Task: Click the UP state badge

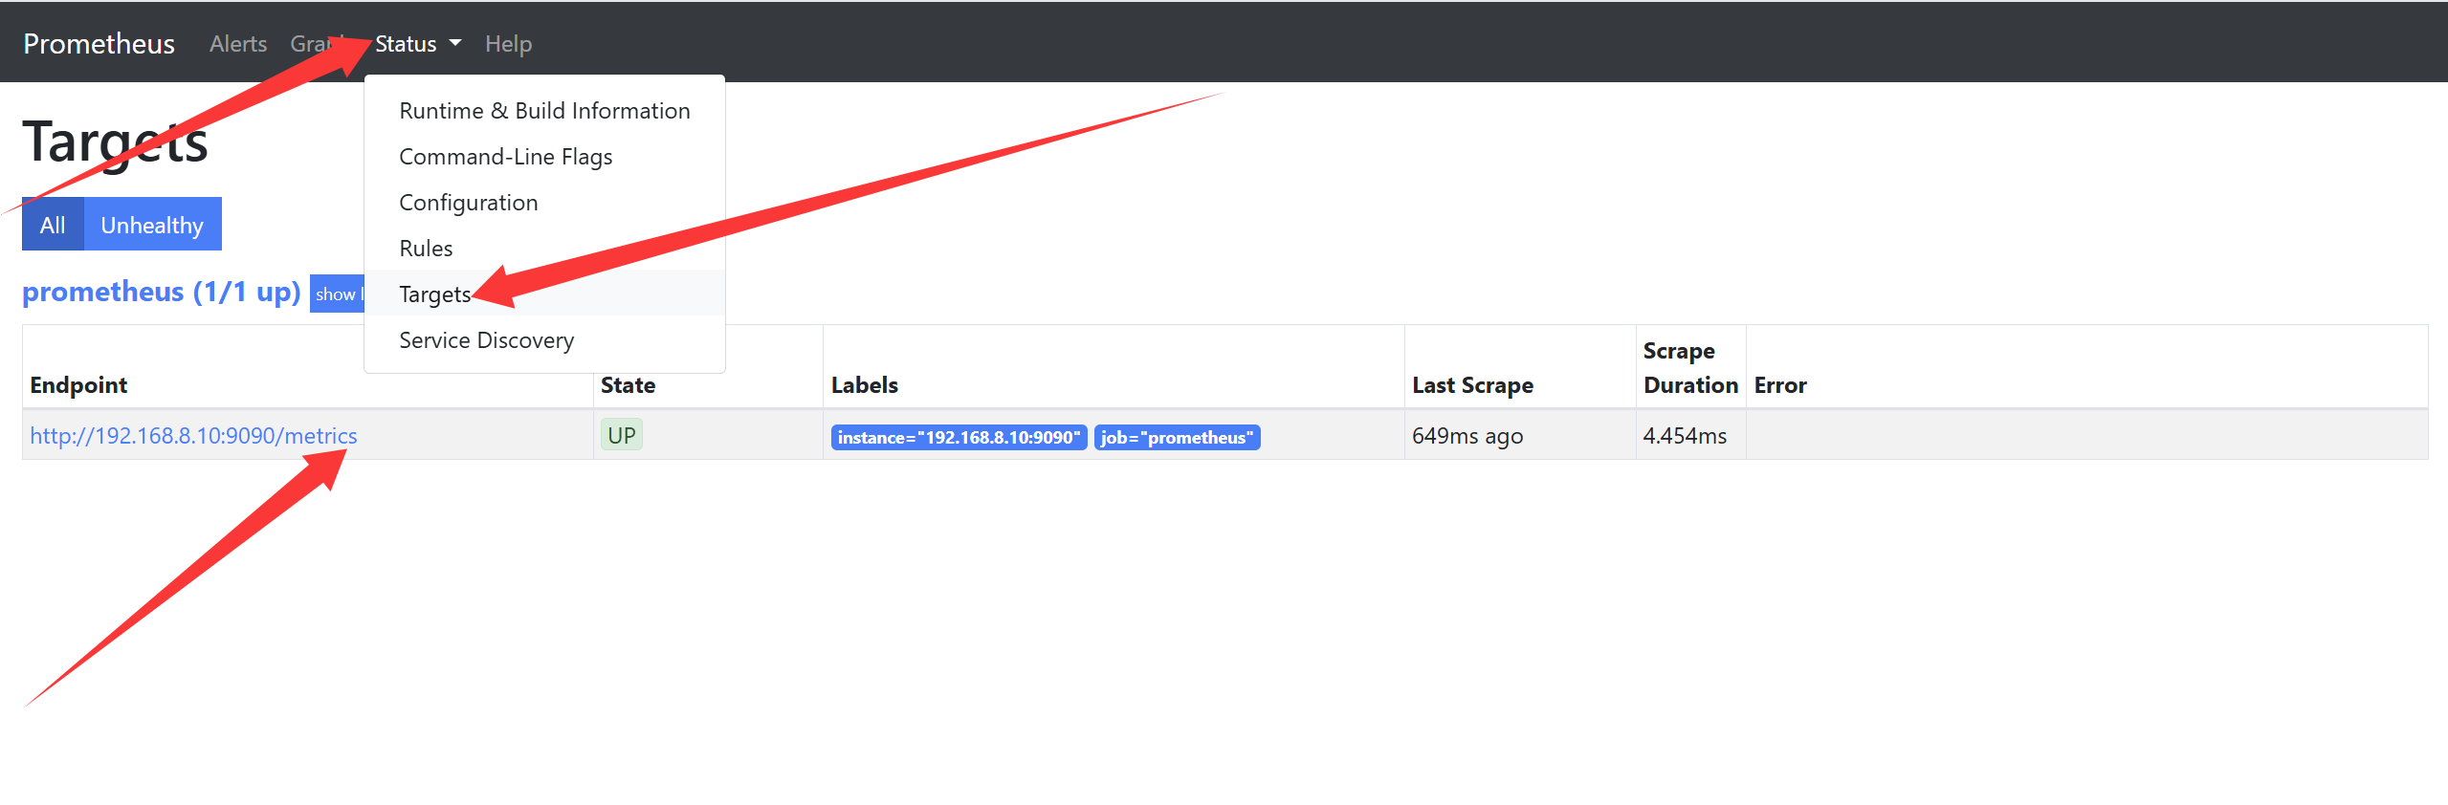Action: click(622, 436)
